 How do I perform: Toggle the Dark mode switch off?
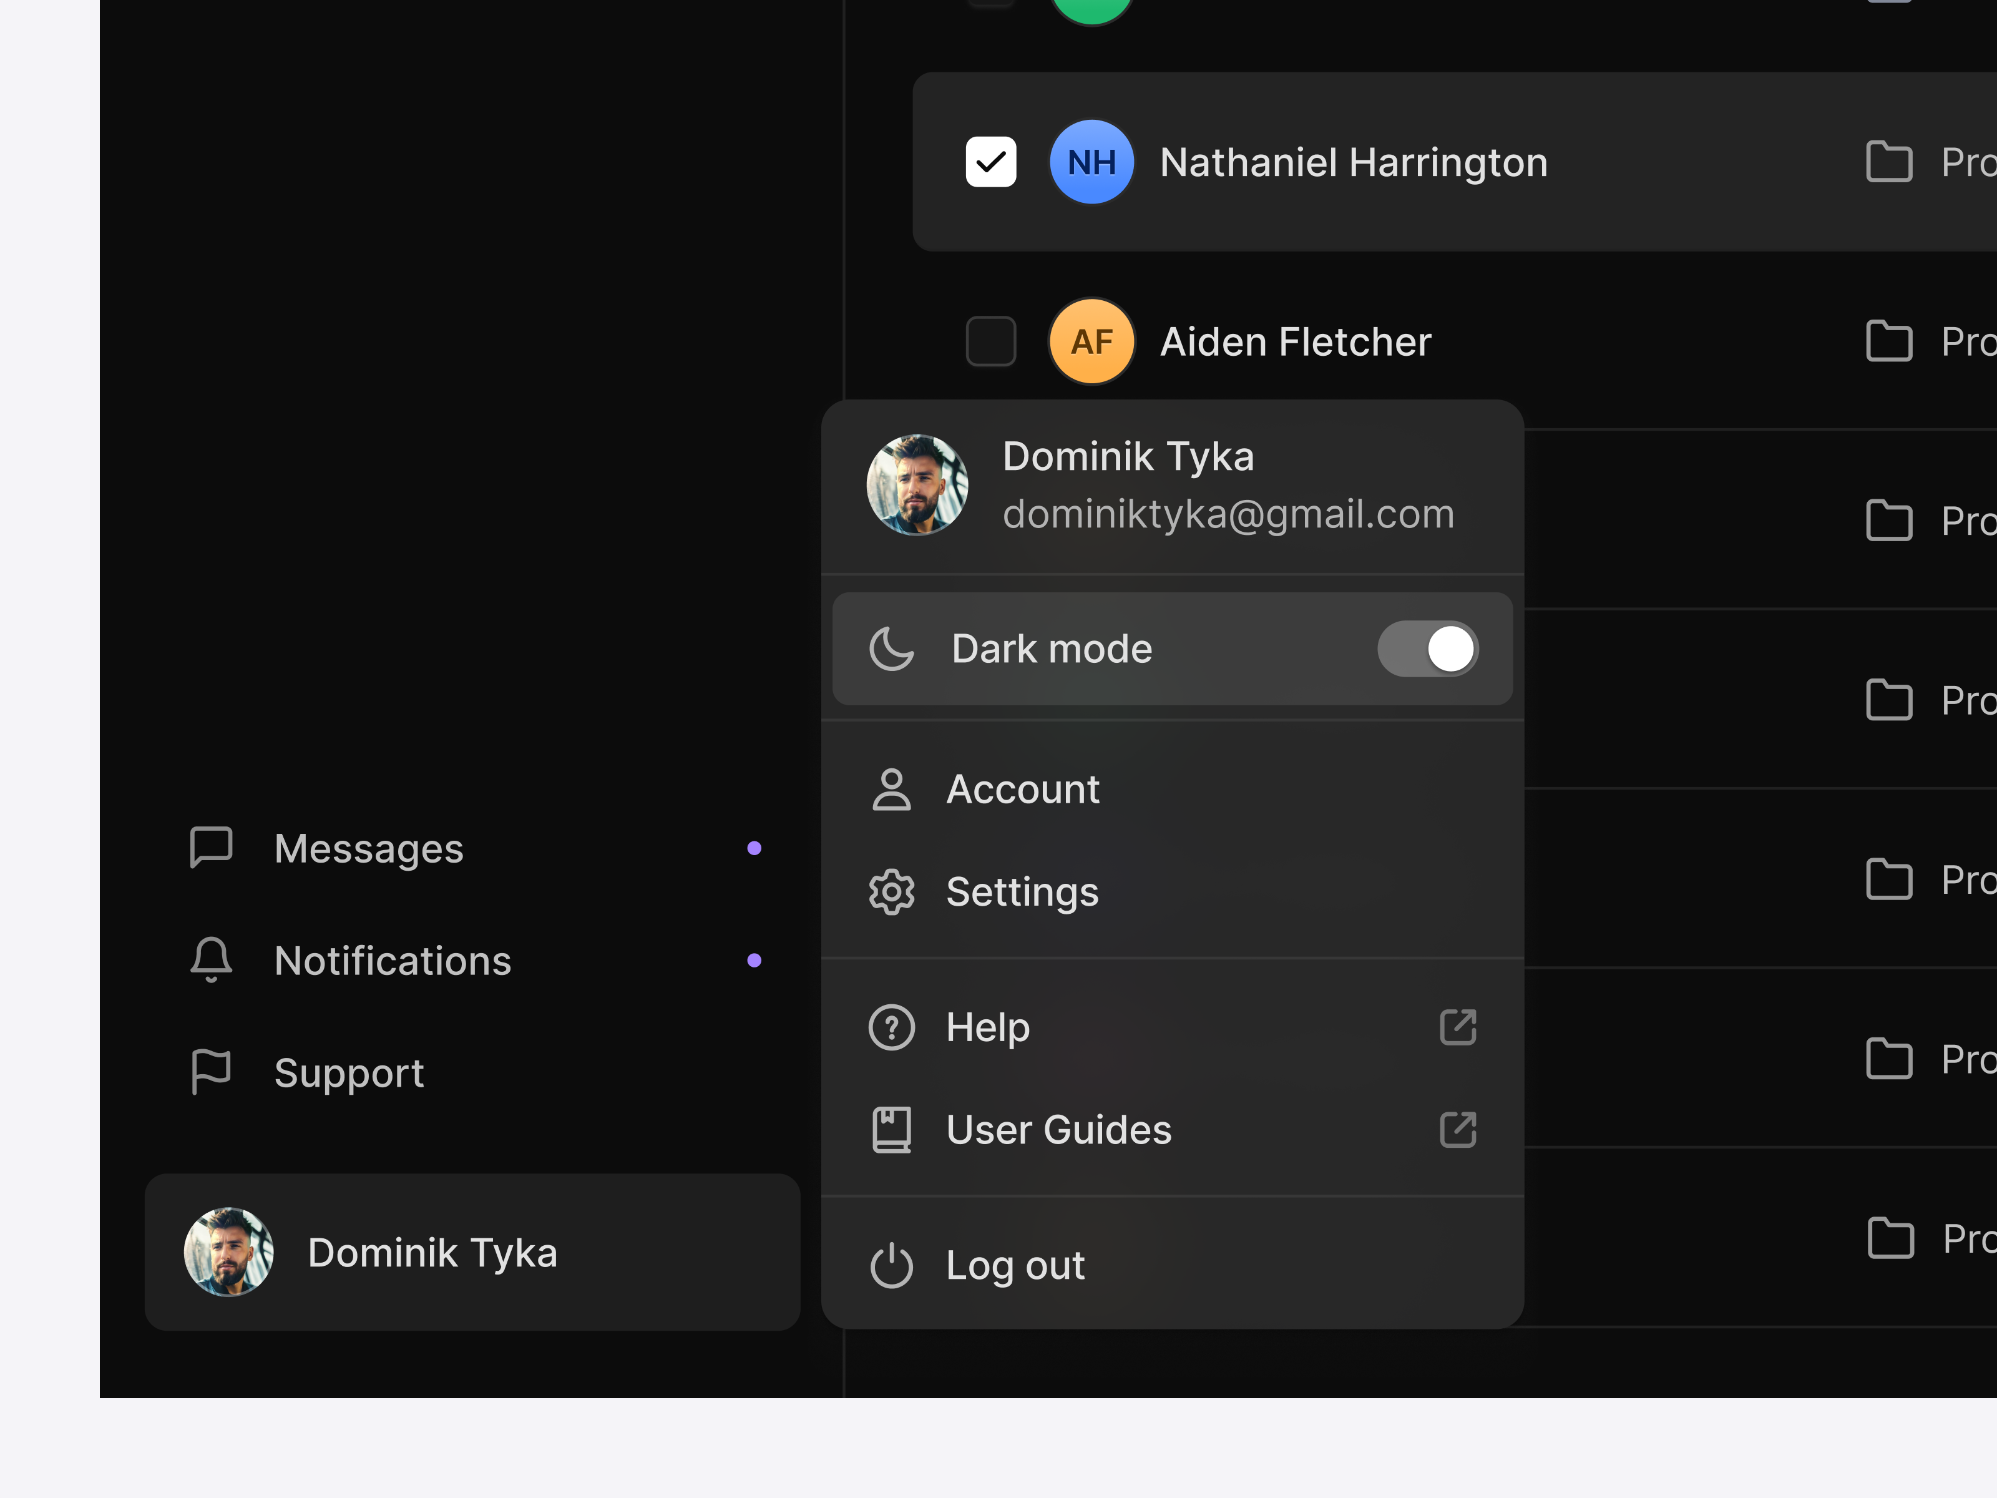(1427, 649)
